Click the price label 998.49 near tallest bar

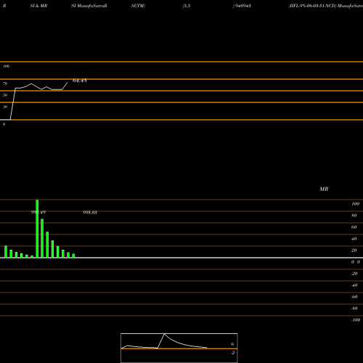pos(38,213)
